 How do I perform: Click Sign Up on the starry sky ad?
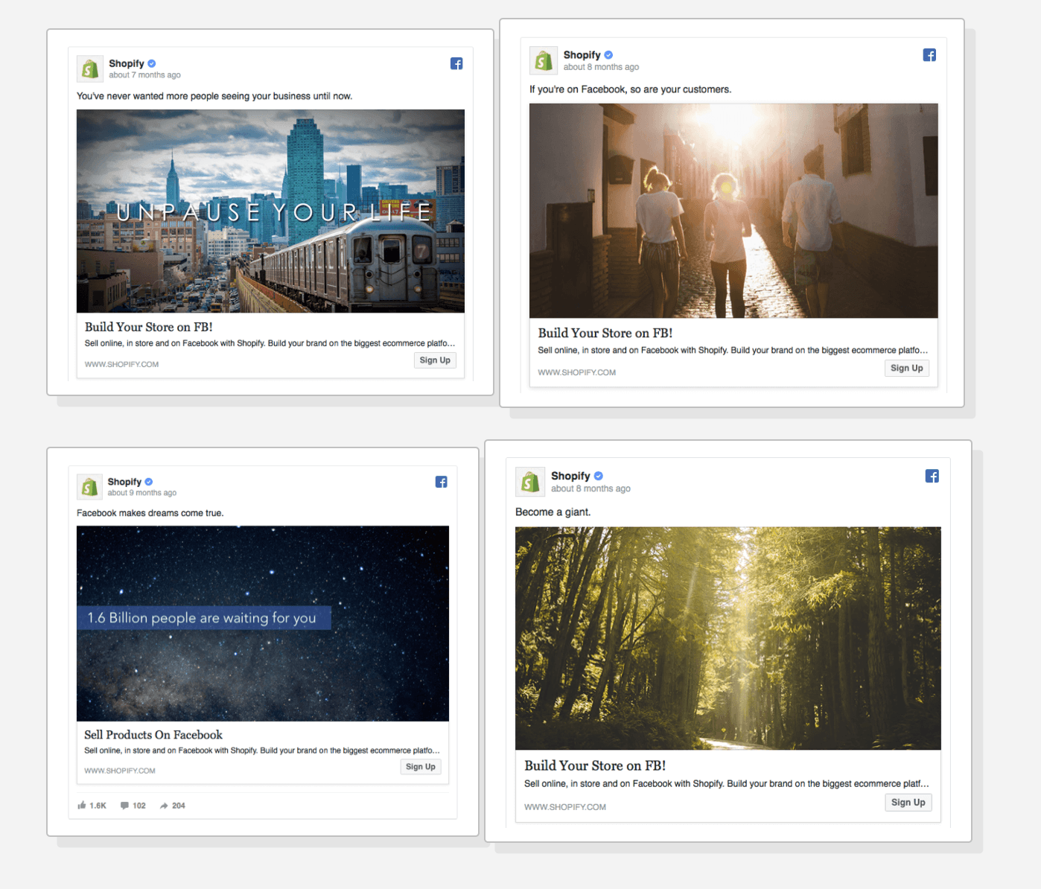pos(421,767)
